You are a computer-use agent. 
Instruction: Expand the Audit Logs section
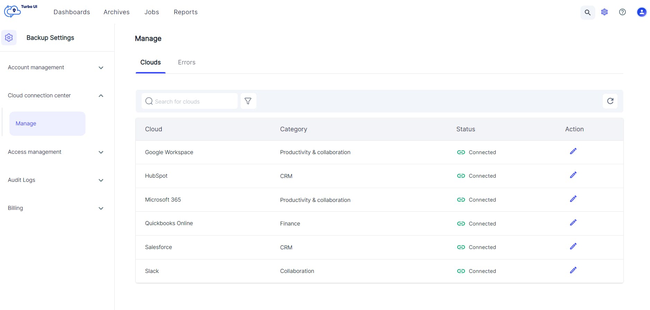coord(101,180)
